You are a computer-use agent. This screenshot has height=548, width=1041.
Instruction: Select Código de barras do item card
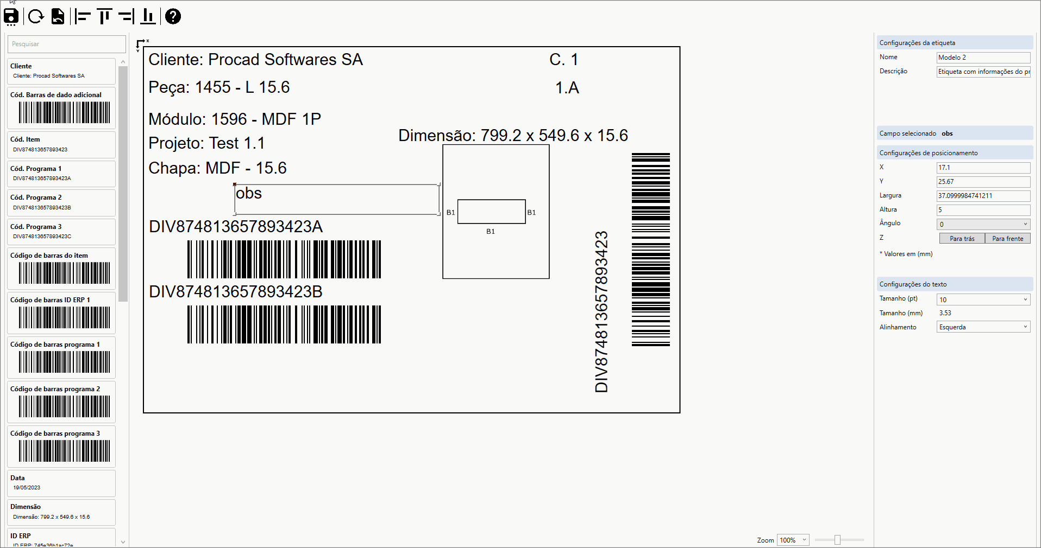(61, 269)
